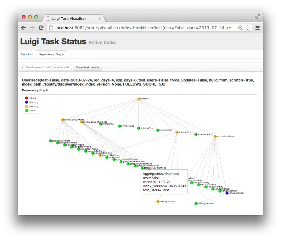Click the search magnifier icon in address bar
The width and height of the screenshot is (281, 240).
(240, 28)
